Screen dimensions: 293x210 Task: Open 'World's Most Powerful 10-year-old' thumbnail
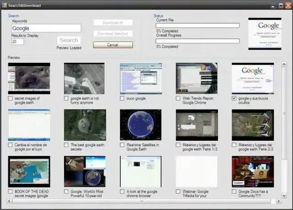pos(85,171)
